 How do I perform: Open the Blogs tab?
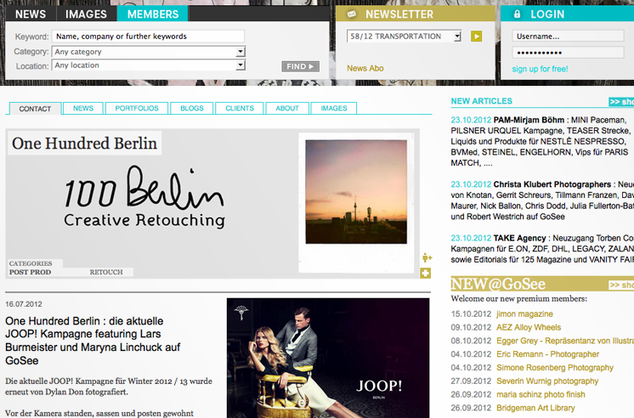click(191, 109)
